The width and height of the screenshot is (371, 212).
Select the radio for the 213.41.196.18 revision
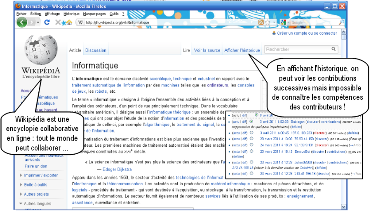251,173
